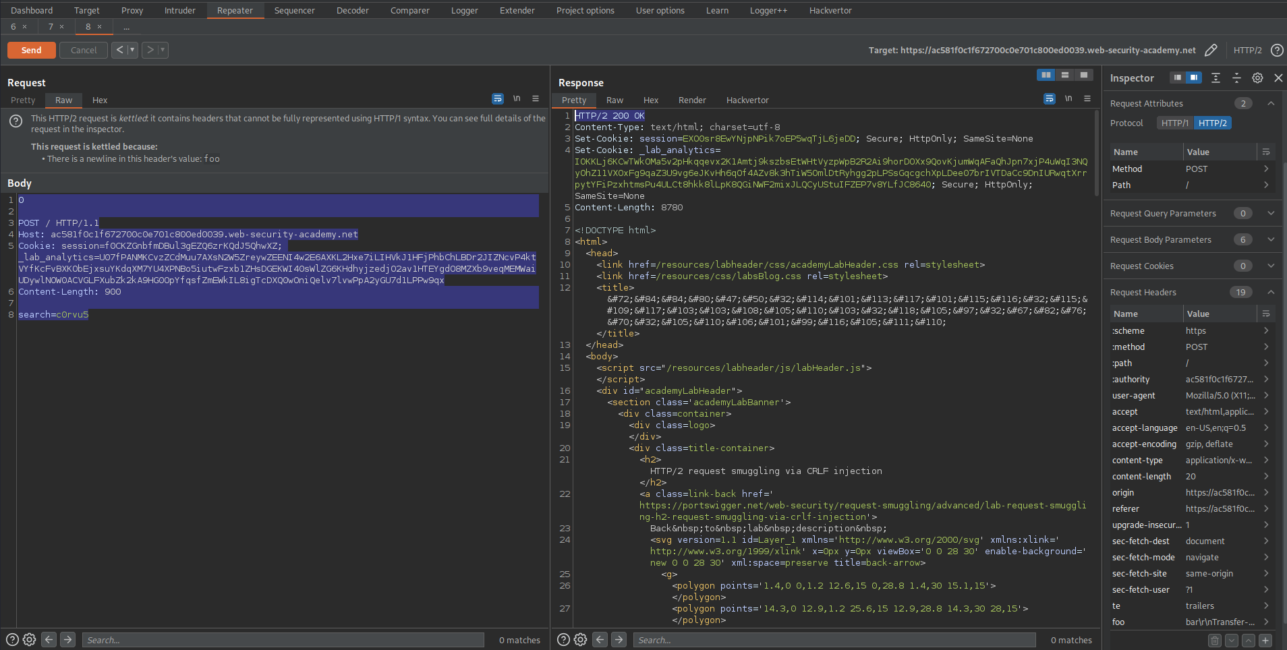Open help icon beside Response search bar
This screenshot has width=1287, height=650.
tap(563, 639)
